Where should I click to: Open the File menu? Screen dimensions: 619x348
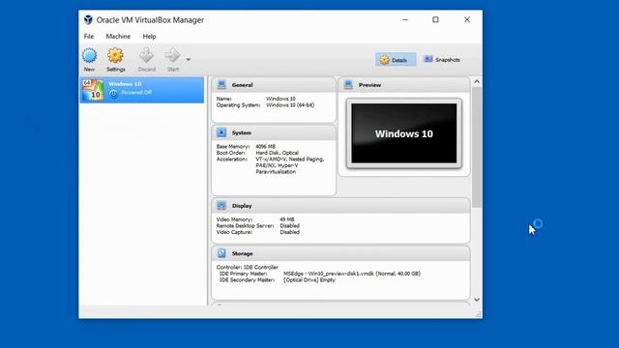88,37
